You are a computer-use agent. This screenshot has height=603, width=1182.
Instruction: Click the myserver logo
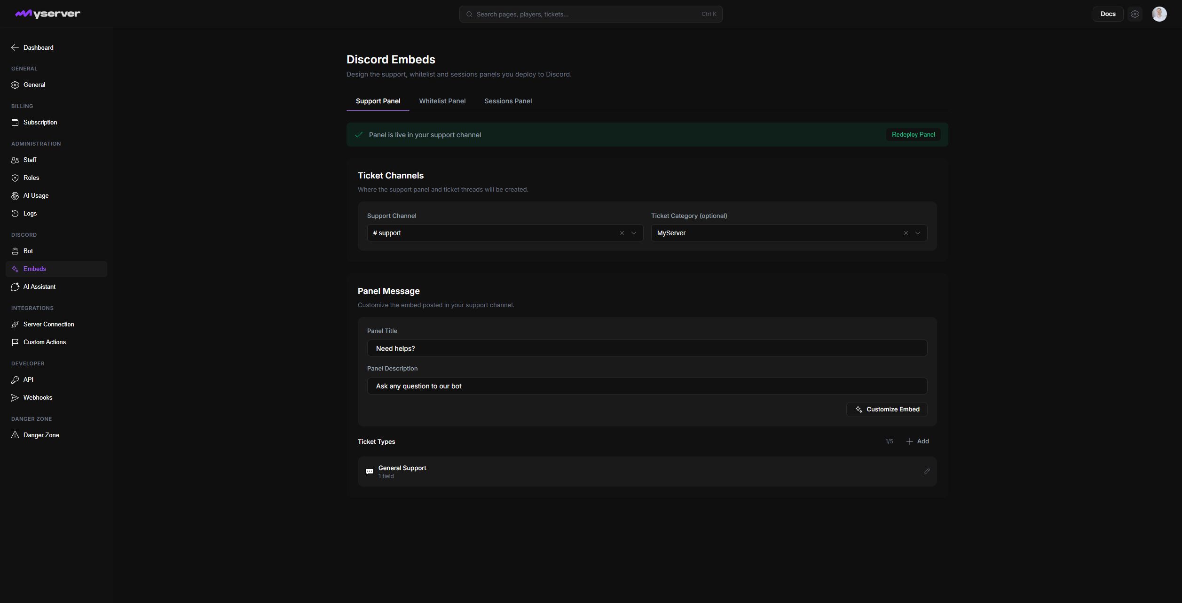(x=47, y=14)
